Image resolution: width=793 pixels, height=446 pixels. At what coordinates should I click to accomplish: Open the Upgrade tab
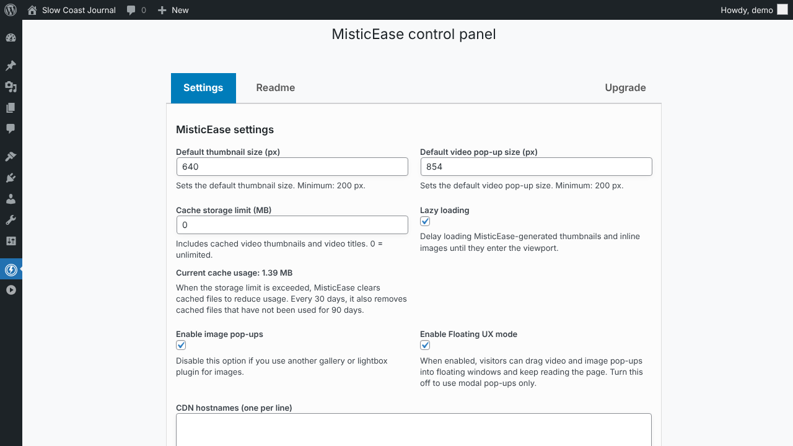(x=625, y=88)
